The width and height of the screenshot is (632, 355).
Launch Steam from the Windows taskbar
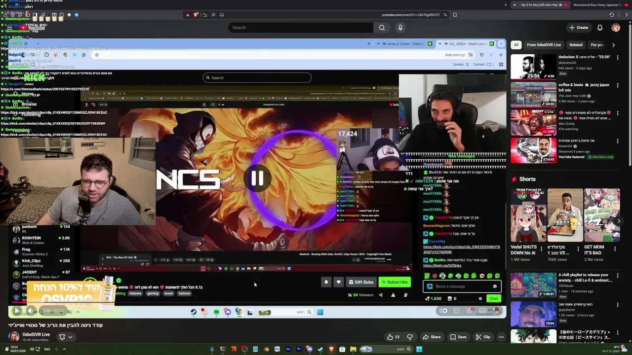tap(320, 350)
